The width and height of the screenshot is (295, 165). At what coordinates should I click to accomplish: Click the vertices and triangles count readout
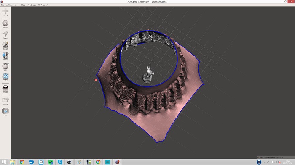[x=270, y=157]
